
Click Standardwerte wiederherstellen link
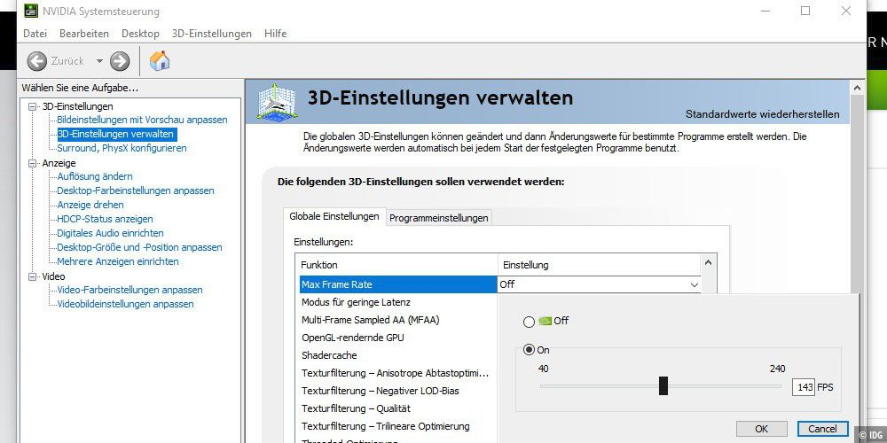pos(763,114)
